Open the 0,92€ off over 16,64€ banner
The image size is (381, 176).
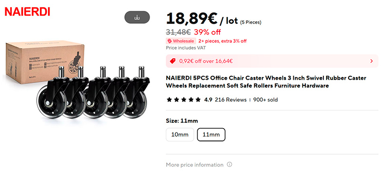pos(272,61)
